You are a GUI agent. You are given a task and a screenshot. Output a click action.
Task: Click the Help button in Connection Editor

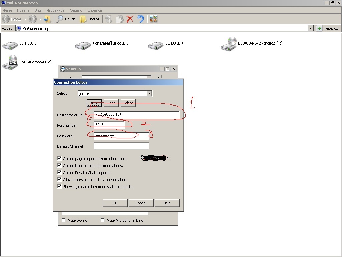(167, 203)
